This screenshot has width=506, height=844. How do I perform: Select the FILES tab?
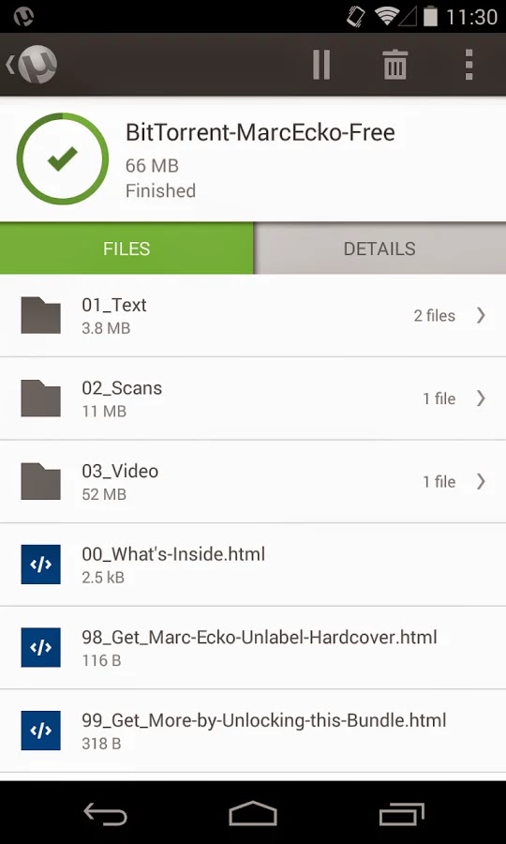click(x=126, y=249)
